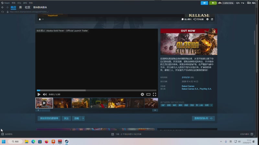Open the blue announcements megaphone button

pyautogui.click(x=204, y=3)
